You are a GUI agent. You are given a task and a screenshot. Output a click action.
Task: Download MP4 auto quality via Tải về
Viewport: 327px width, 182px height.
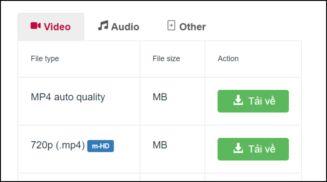pyautogui.click(x=253, y=101)
